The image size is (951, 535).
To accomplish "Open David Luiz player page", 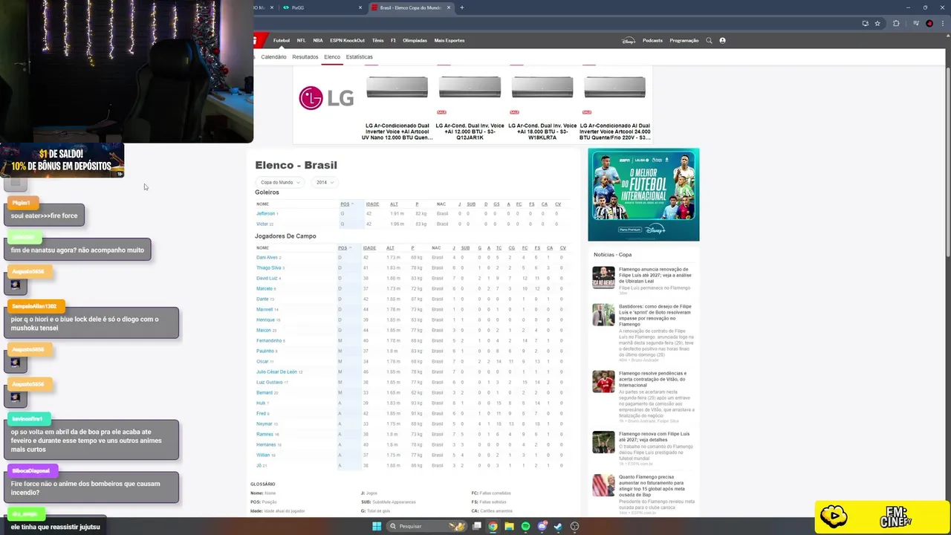I will click(267, 278).
